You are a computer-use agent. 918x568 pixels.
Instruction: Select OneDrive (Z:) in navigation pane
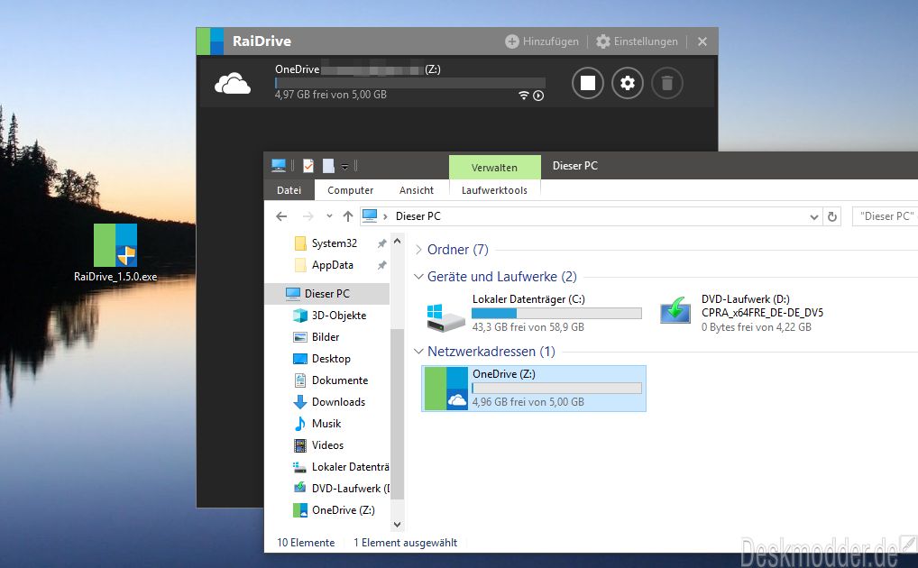tap(335, 510)
